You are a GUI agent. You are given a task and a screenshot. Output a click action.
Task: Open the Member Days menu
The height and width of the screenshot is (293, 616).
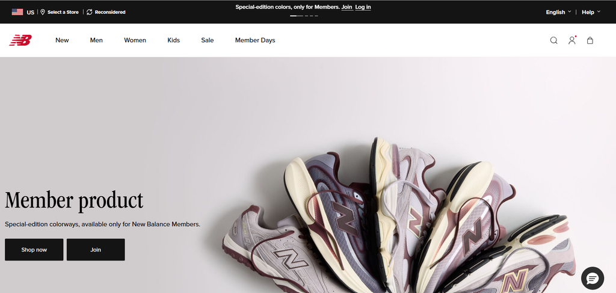point(255,40)
